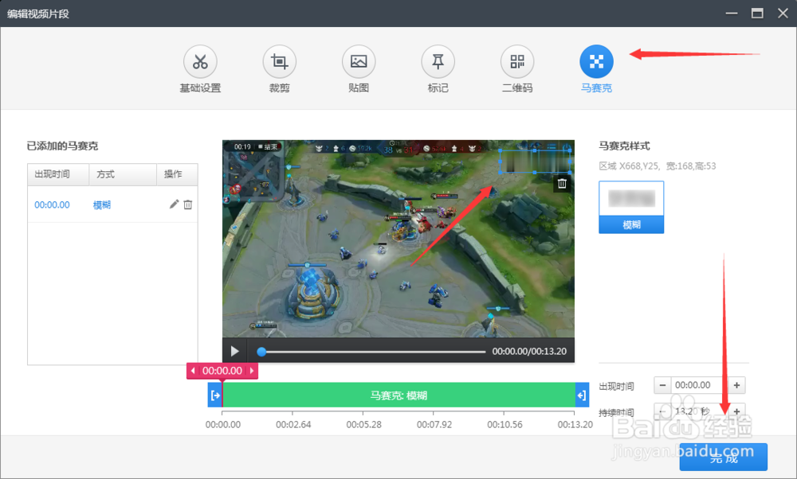The width and height of the screenshot is (797, 479).
Task: Click the 模糊 method cell in the list
Action: point(102,205)
